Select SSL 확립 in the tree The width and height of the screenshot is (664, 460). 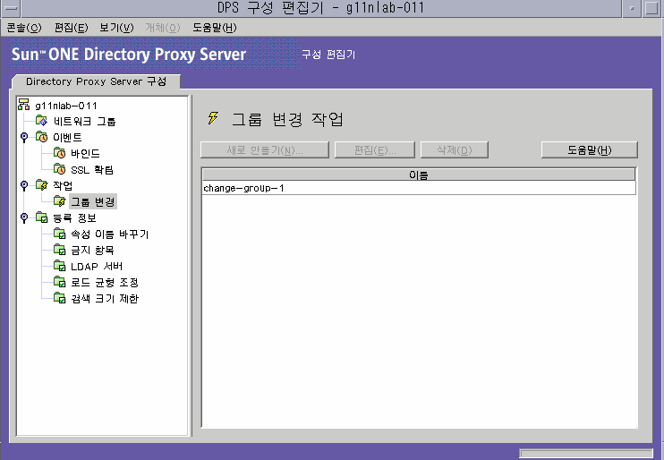point(92,170)
